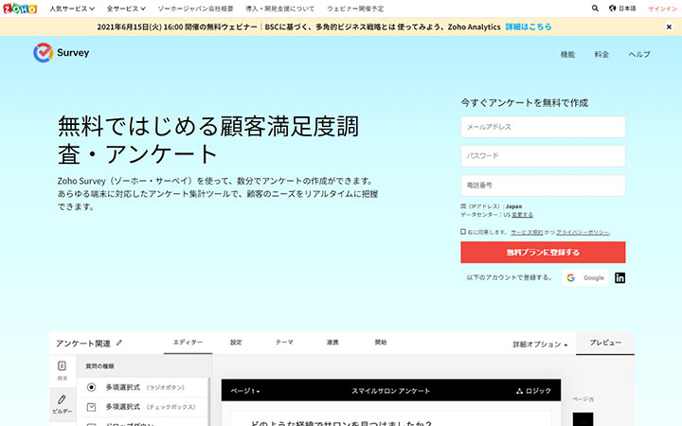
Task: Expand the 全サービス dropdown
Action: tap(126, 9)
